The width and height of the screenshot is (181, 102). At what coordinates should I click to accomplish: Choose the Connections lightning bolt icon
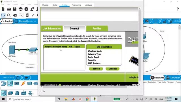click(23, 84)
